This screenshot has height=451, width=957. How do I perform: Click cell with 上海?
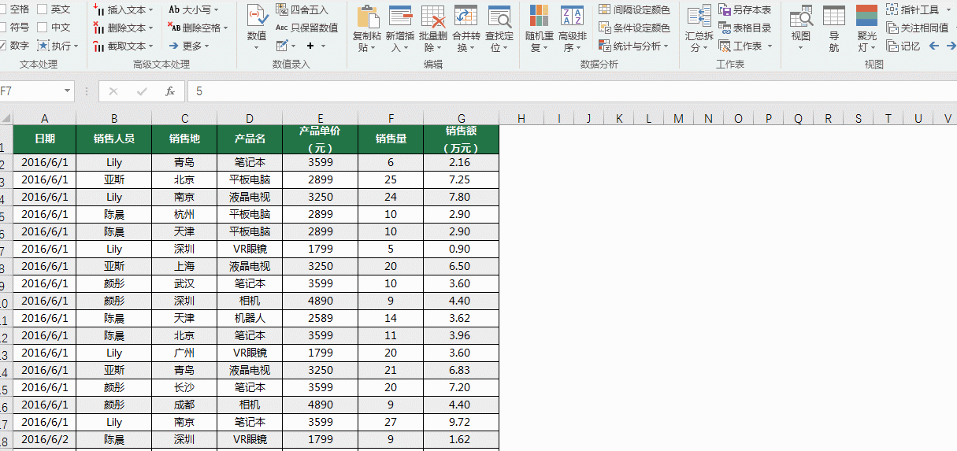[184, 266]
